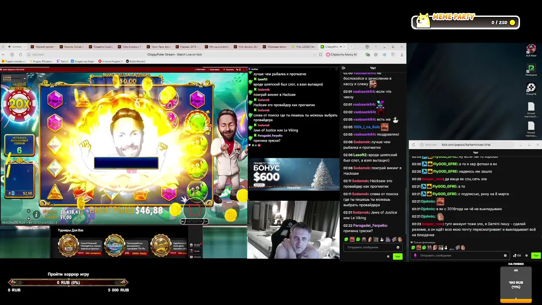Open emoji picker in popout chat input
Screen dimensions: 542x305
pos(505,255)
